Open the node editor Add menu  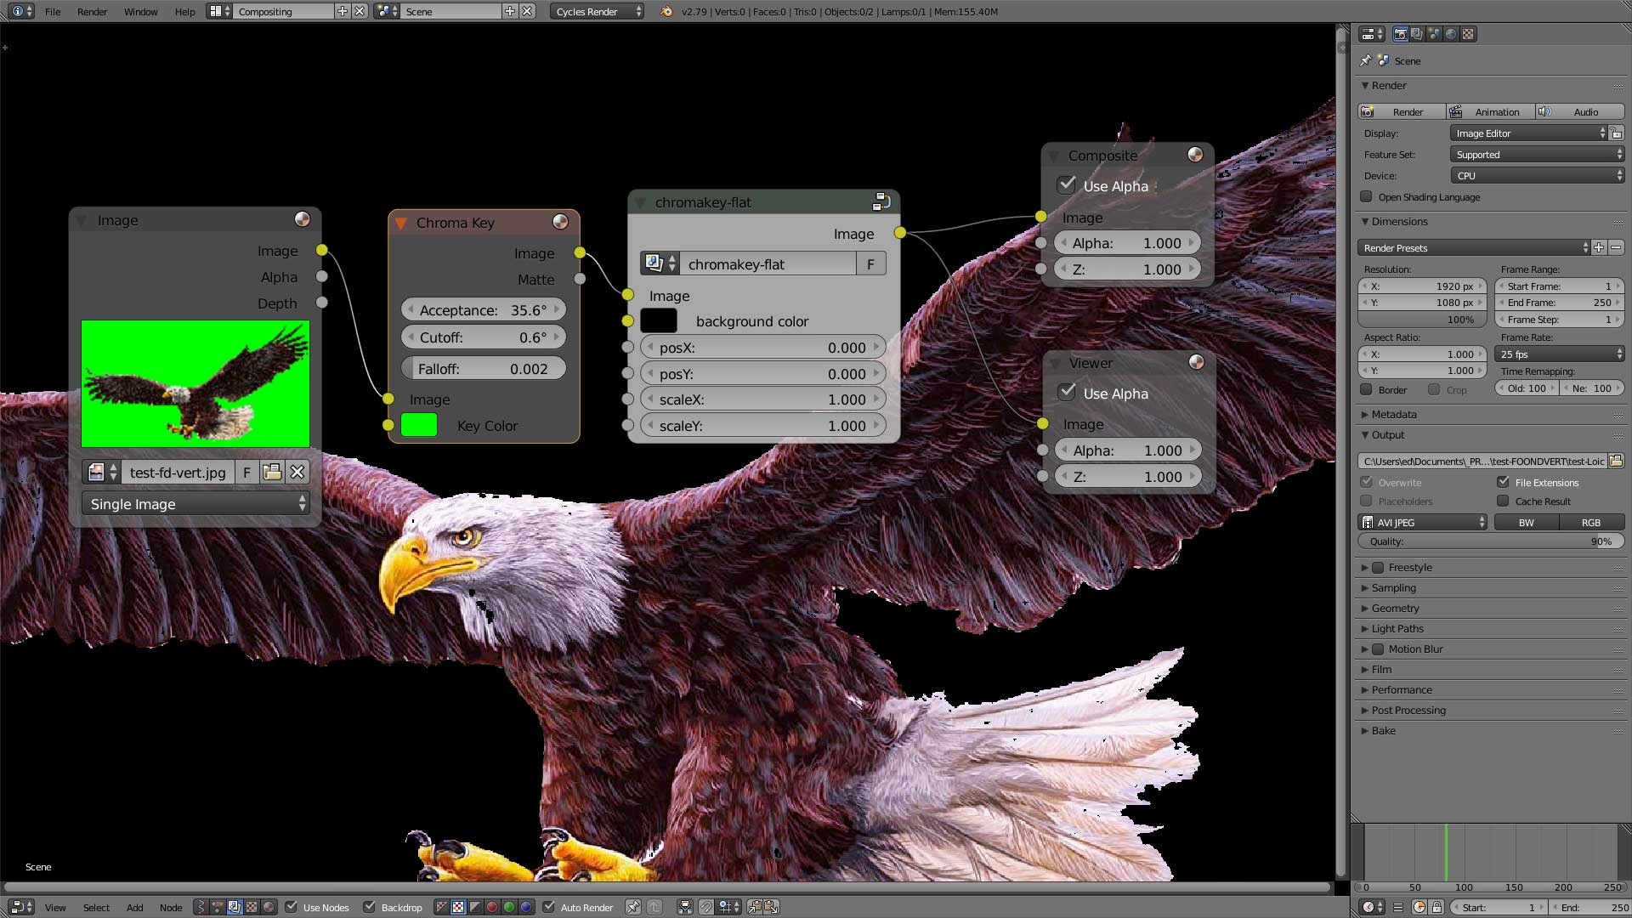click(134, 907)
